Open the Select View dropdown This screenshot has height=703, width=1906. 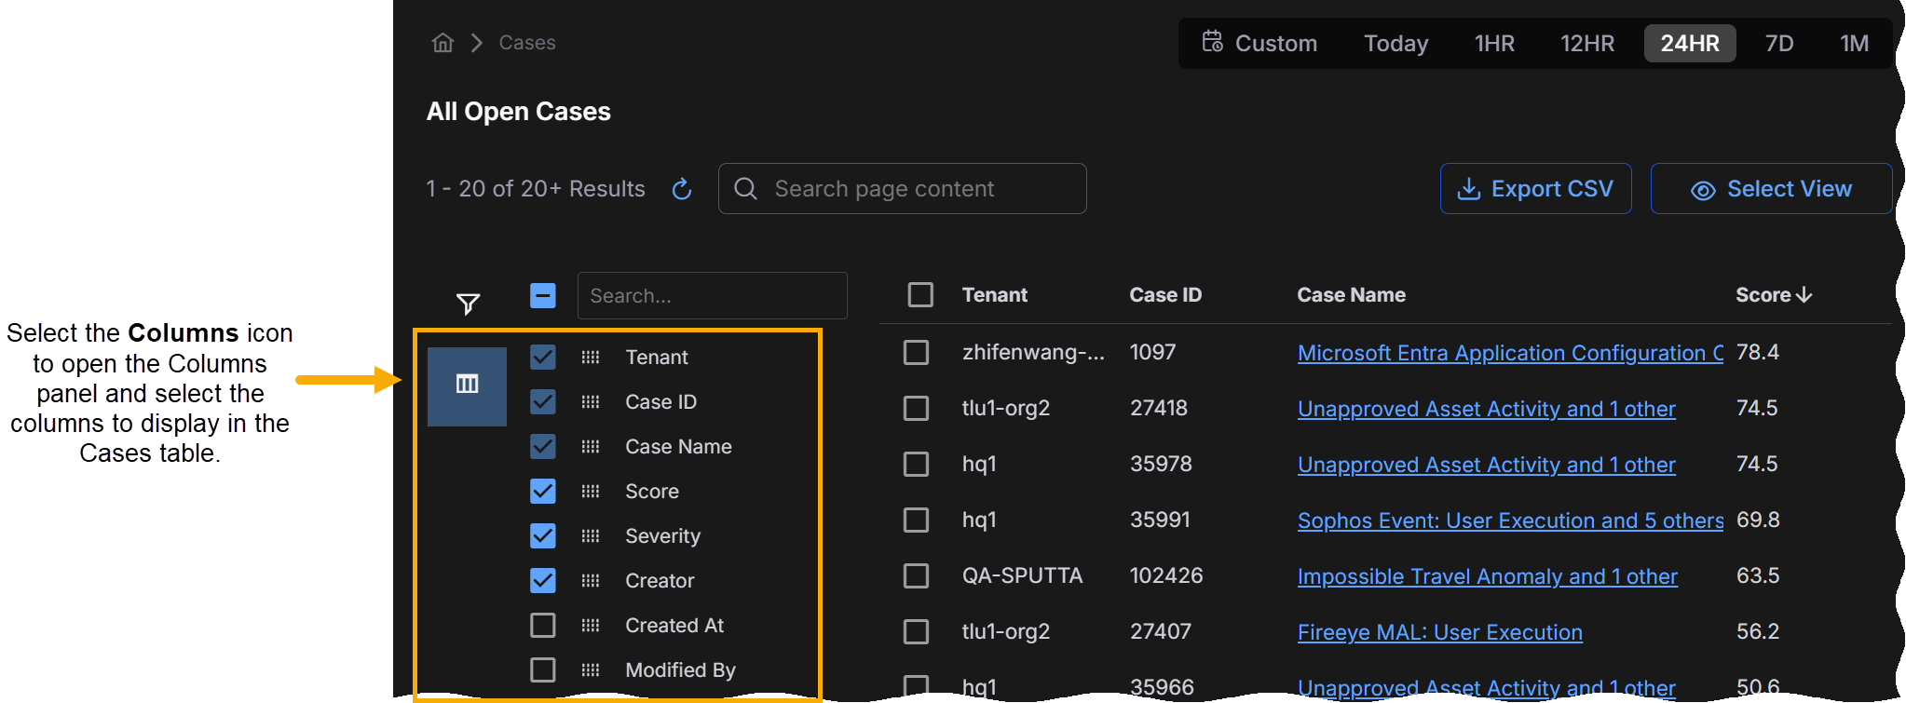tap(1771, 189)
